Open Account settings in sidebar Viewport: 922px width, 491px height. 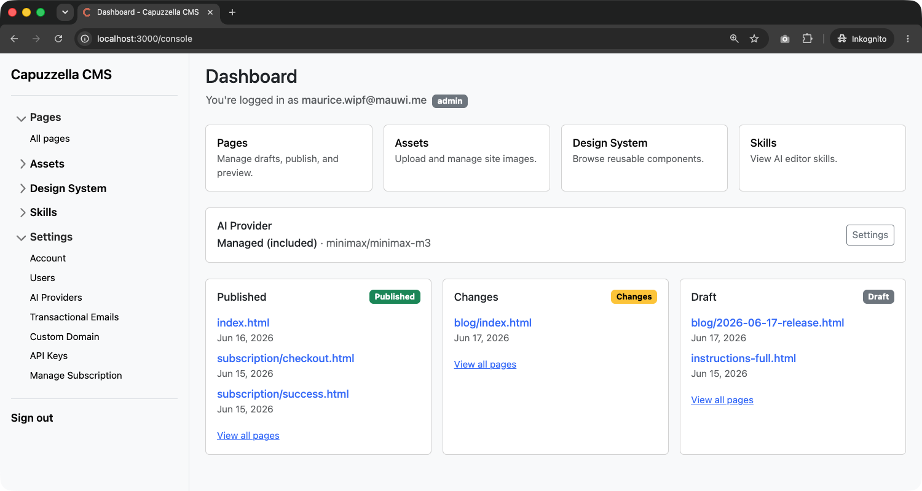click(48, 258)
